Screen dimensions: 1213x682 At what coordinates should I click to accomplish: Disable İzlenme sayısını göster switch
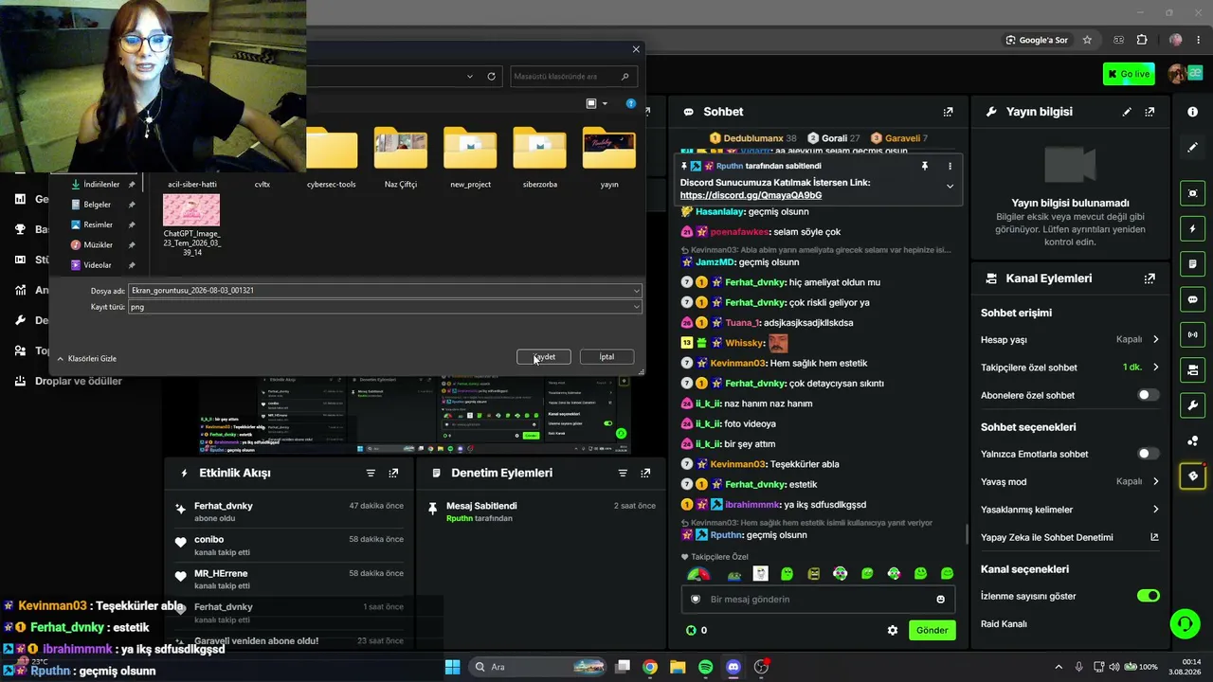point(1148,596)
